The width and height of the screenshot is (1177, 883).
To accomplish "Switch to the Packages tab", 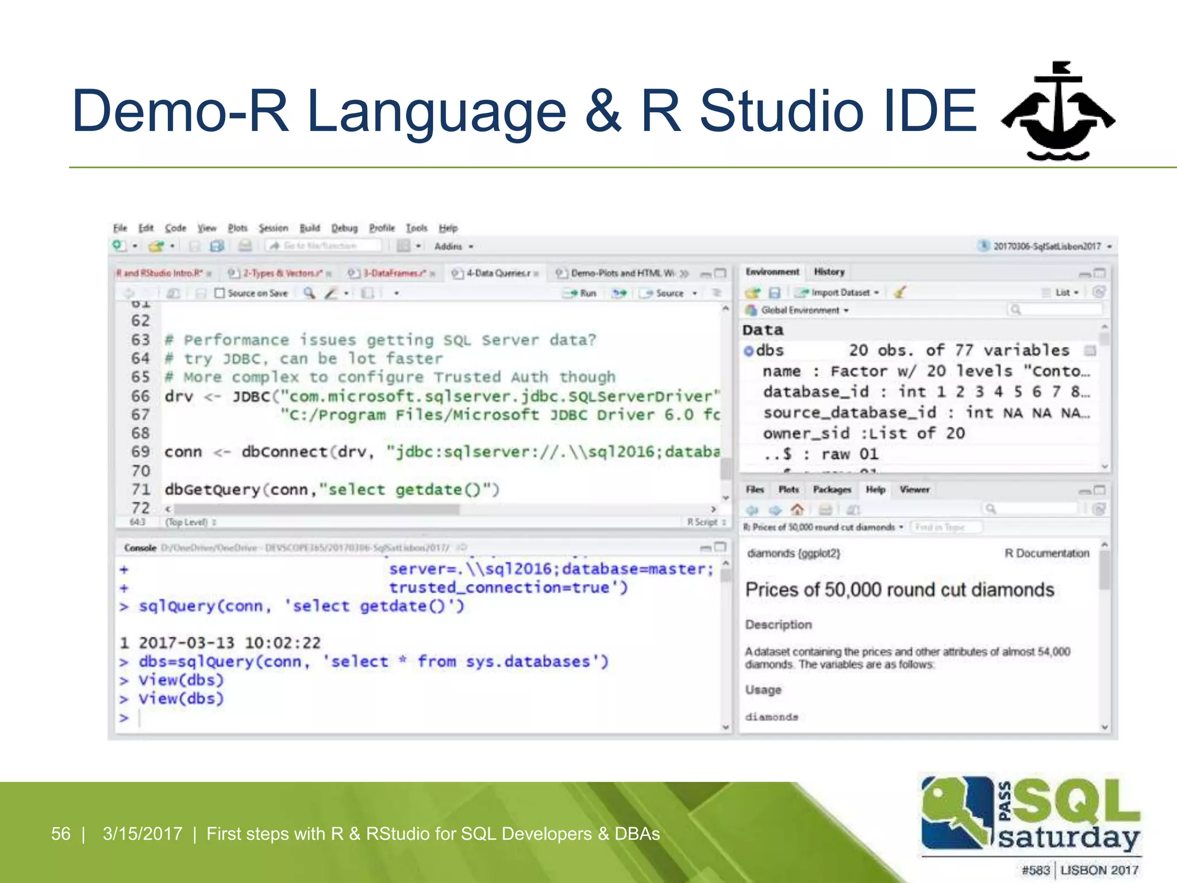I will 832,490.
